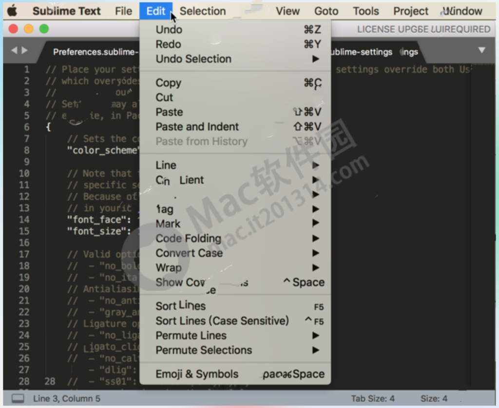The width and height of the screenshot is (499, 408).
Task: Expand the Permute Selections submenu
Action: click(235, 350)
